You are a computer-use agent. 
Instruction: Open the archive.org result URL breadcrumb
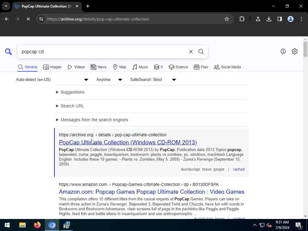[x=112, y=135]
